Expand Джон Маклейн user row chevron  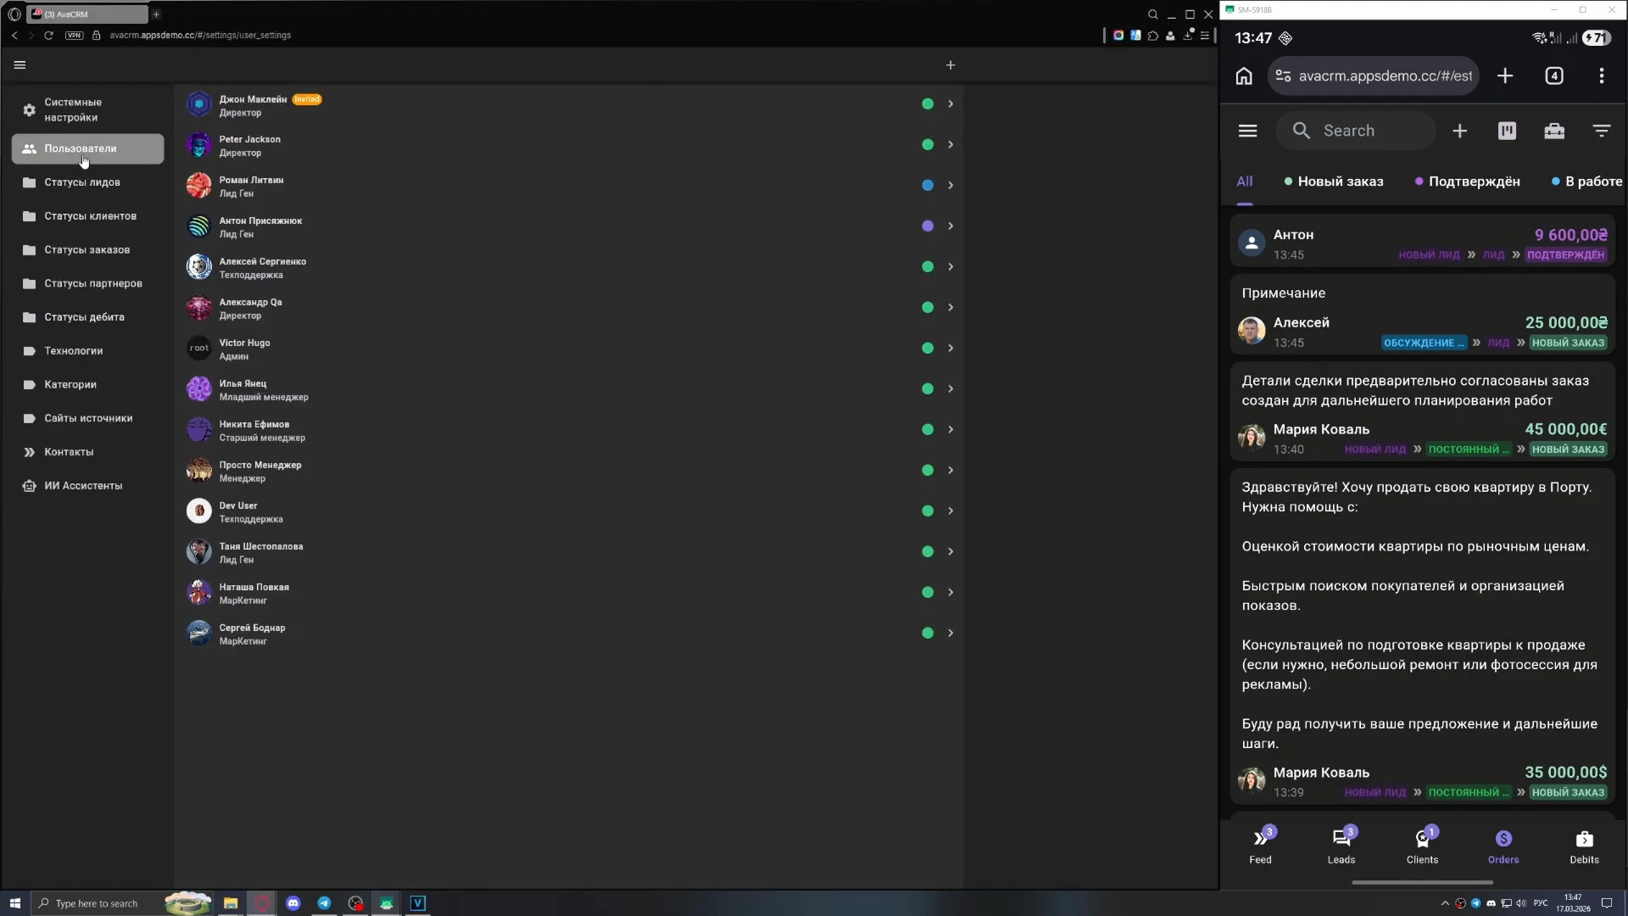951,104
